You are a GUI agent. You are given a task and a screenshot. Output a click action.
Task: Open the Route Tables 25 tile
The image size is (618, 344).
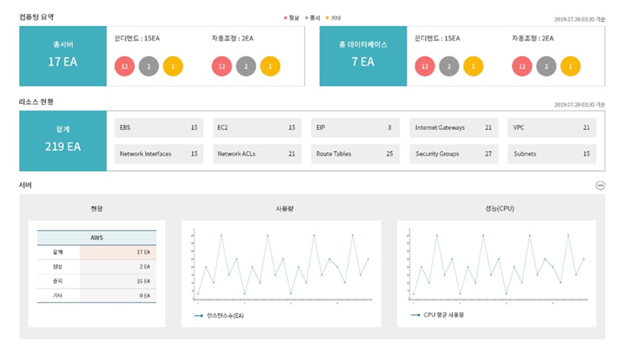(x=355, y=154)
